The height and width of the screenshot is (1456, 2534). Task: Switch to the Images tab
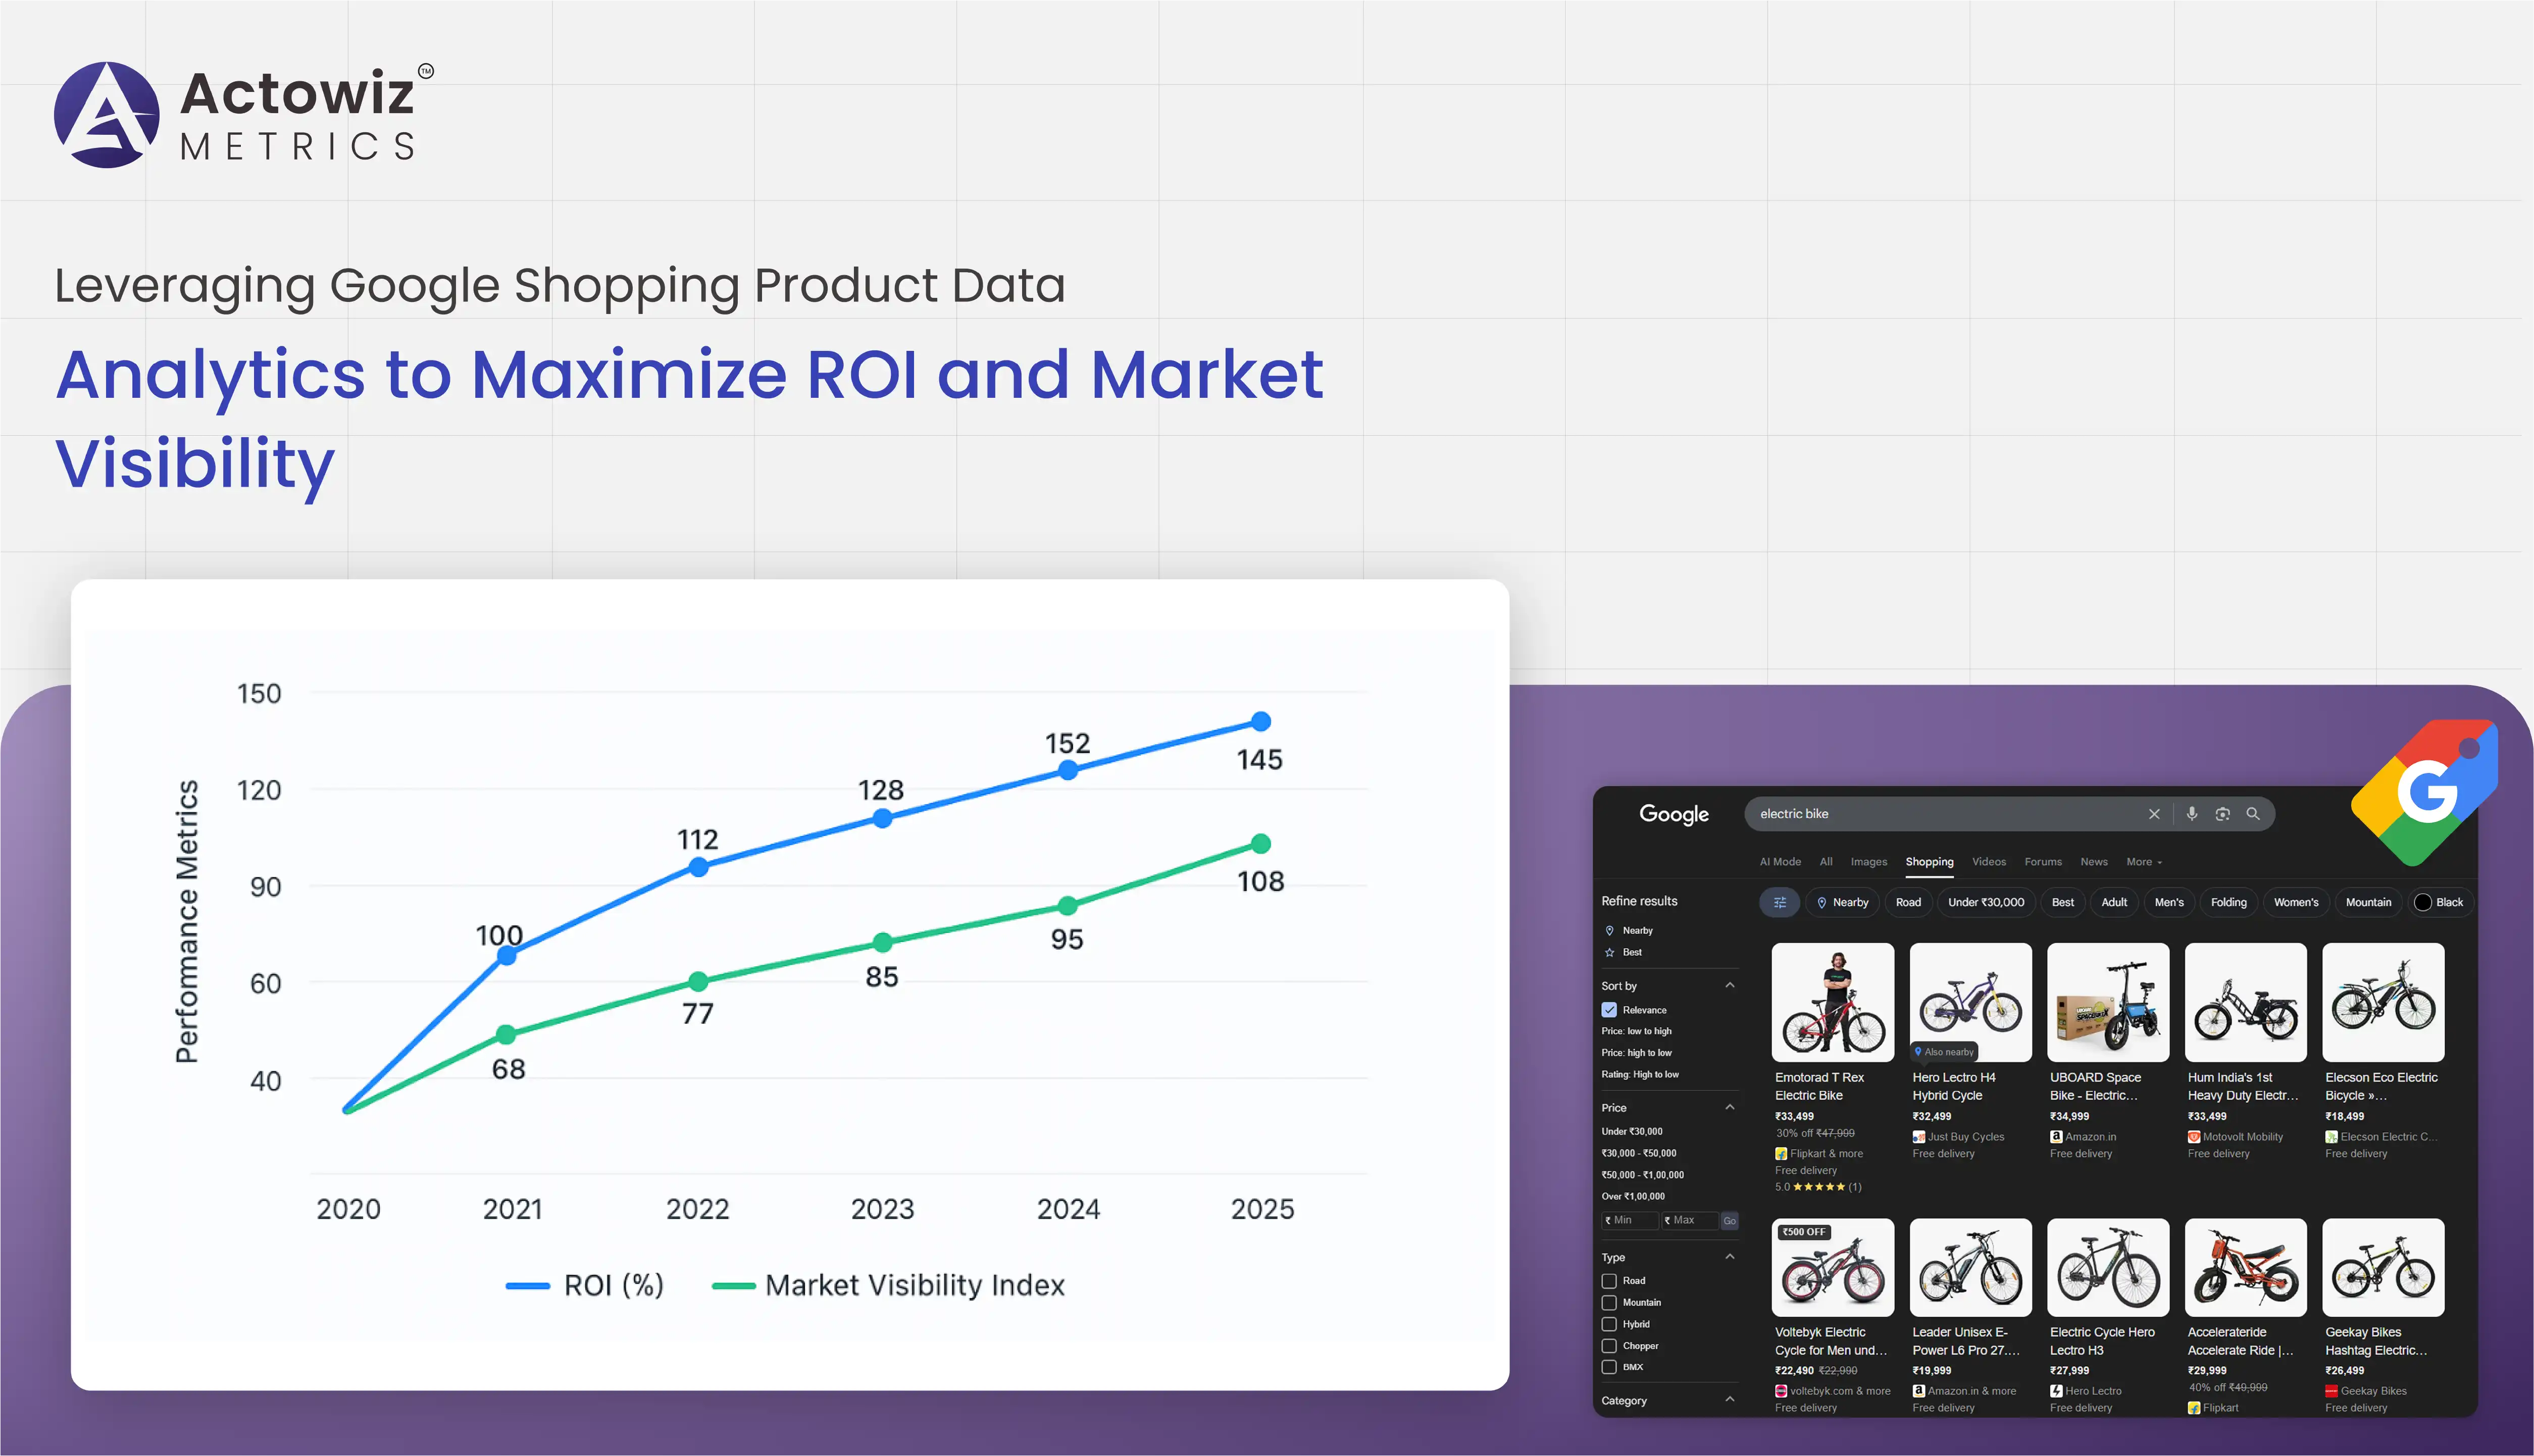click(1868, 862)
